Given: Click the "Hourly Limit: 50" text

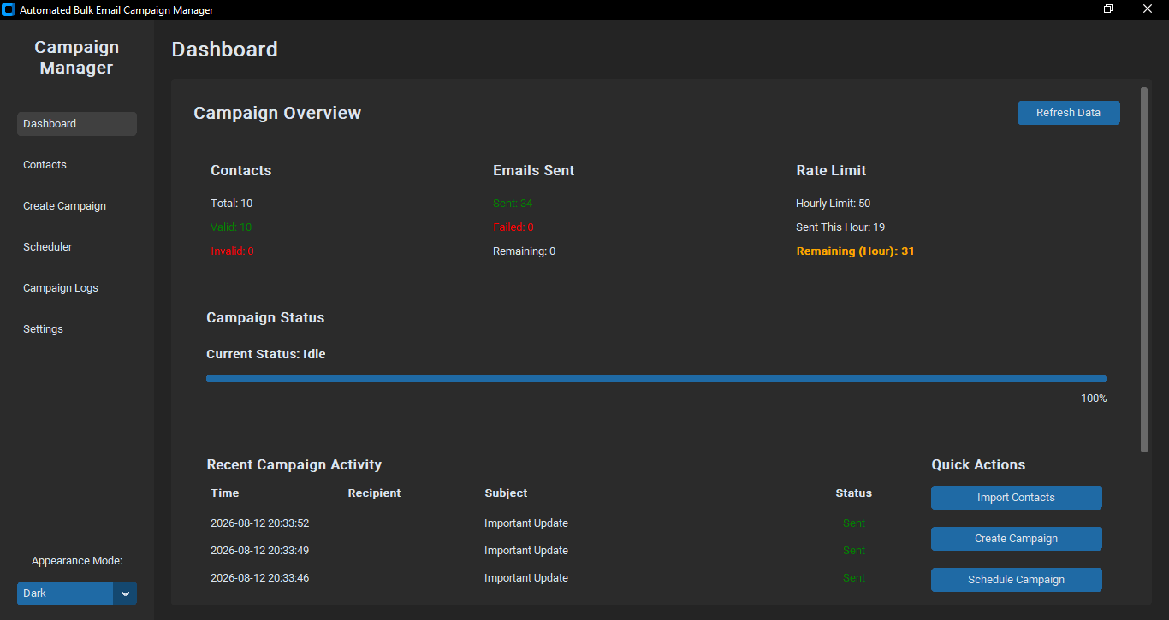Looking at the screenshot, I should pos(834,204).
